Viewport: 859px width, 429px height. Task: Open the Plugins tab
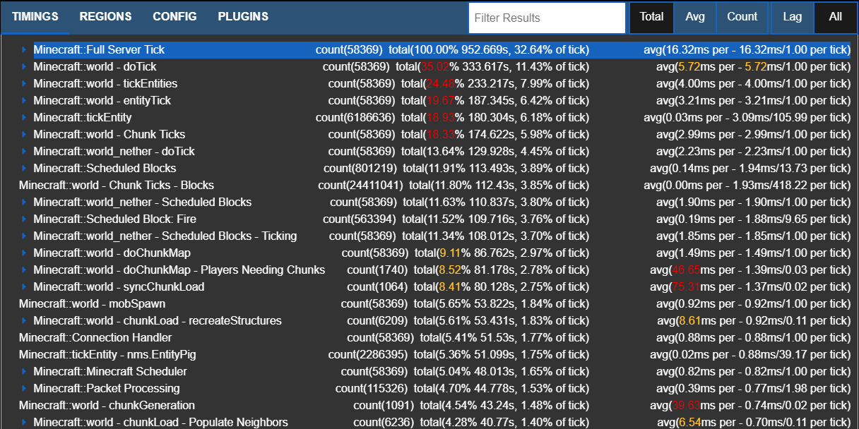(x=243, y=17)
